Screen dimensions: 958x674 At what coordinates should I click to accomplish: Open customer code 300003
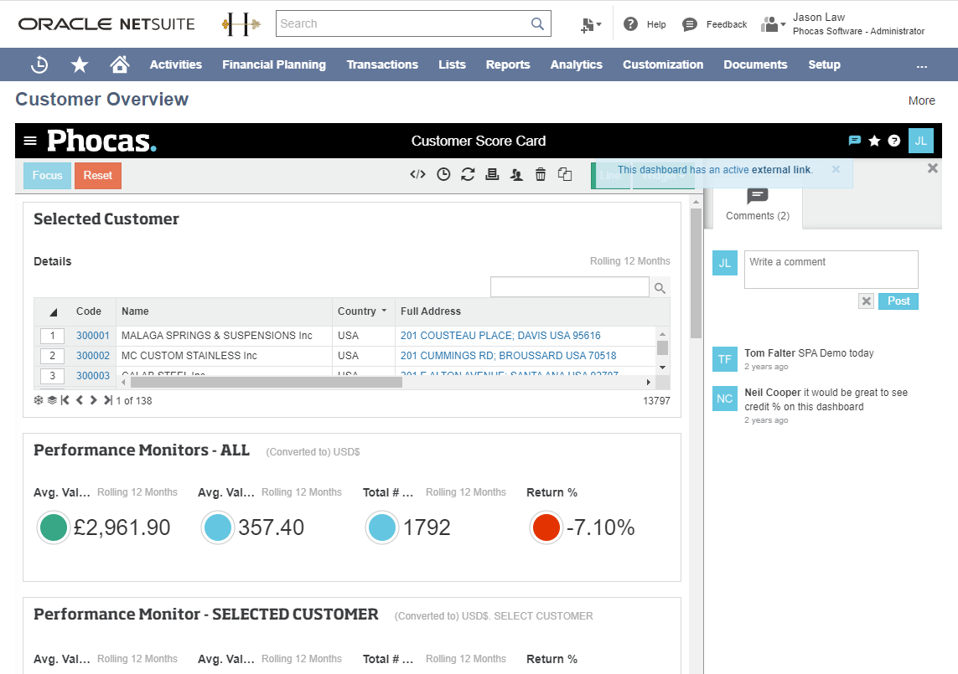[93, 375]
